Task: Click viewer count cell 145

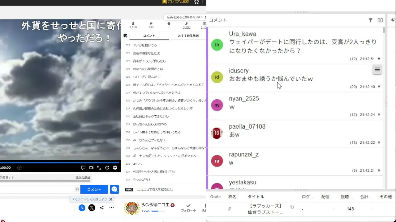Action: (350, 209)
